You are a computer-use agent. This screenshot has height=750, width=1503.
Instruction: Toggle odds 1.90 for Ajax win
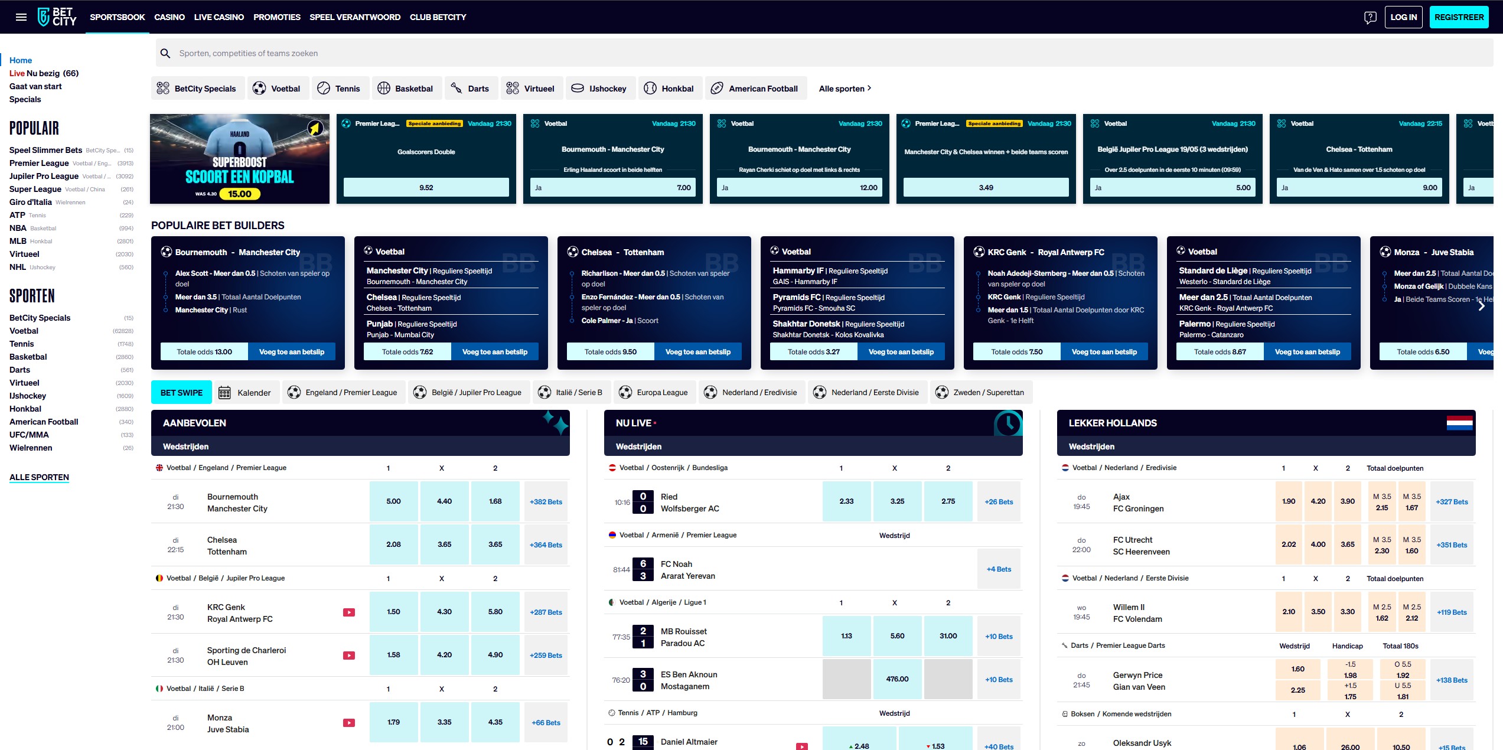pos(1289,501)
